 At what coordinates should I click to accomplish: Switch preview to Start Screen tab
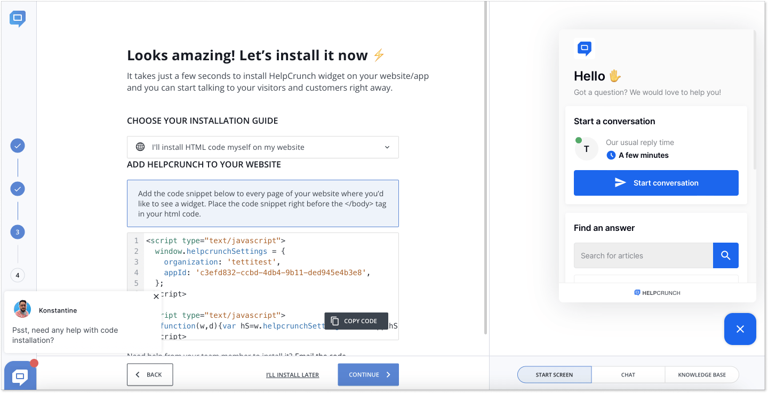tap(554, 375)
